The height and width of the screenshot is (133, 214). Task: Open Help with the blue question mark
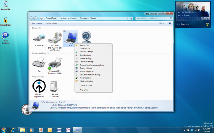170,23
